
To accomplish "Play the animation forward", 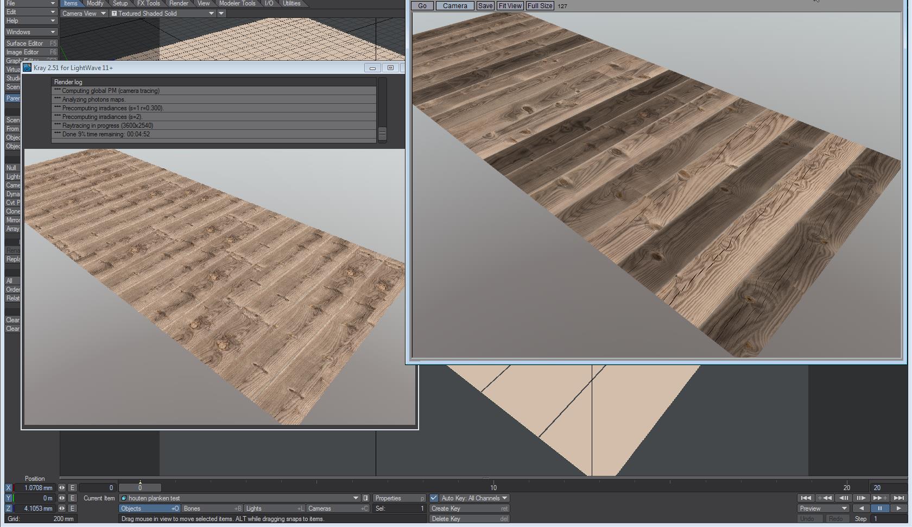I will click(898, 509).
